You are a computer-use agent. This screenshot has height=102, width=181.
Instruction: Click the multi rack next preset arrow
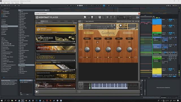(x=115, y=22)
